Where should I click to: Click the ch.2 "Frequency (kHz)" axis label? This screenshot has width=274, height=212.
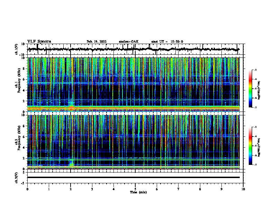click(19, 138)
